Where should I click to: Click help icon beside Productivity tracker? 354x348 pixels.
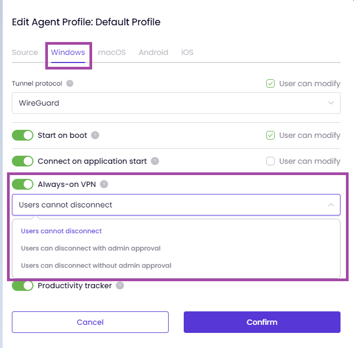pos(120,286)
